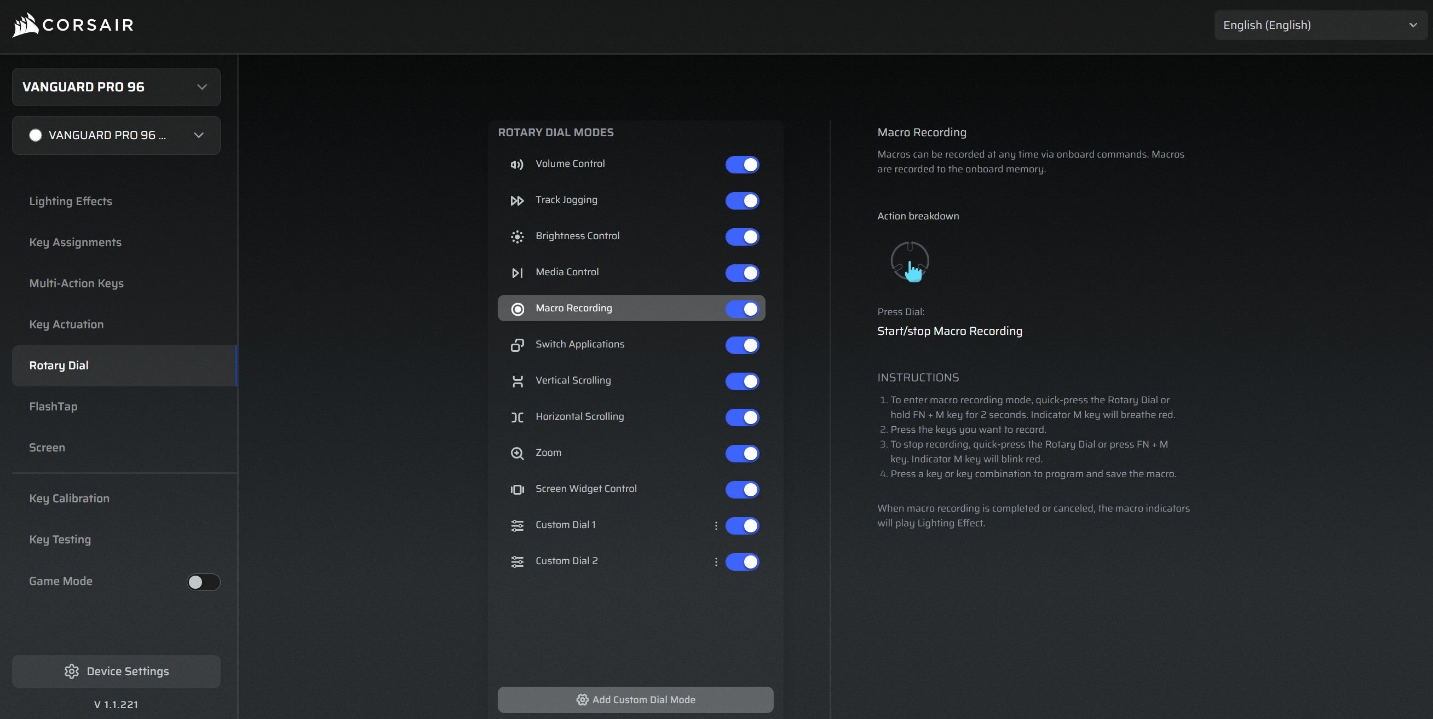Viewport: 1433px width, 719px height.
Task: Open the Lighting Effects section
Action: pyautogui.click(x=71, y=201)
